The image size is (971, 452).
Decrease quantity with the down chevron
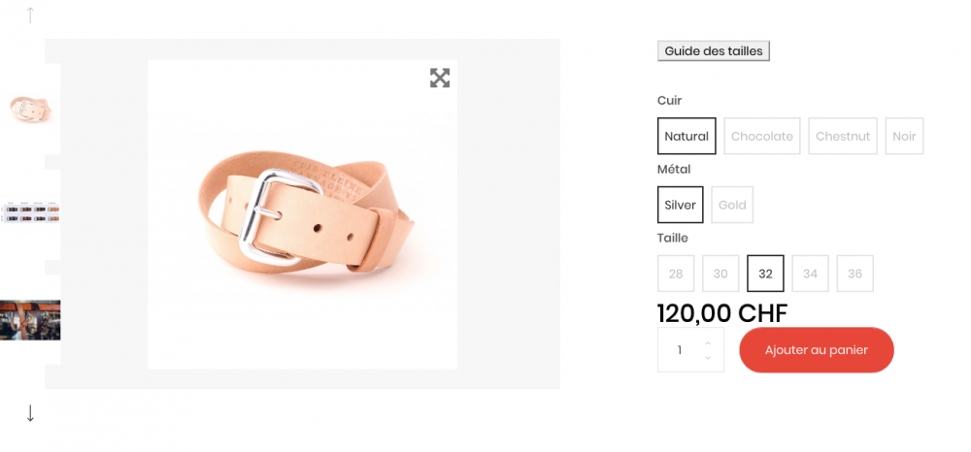708,358
